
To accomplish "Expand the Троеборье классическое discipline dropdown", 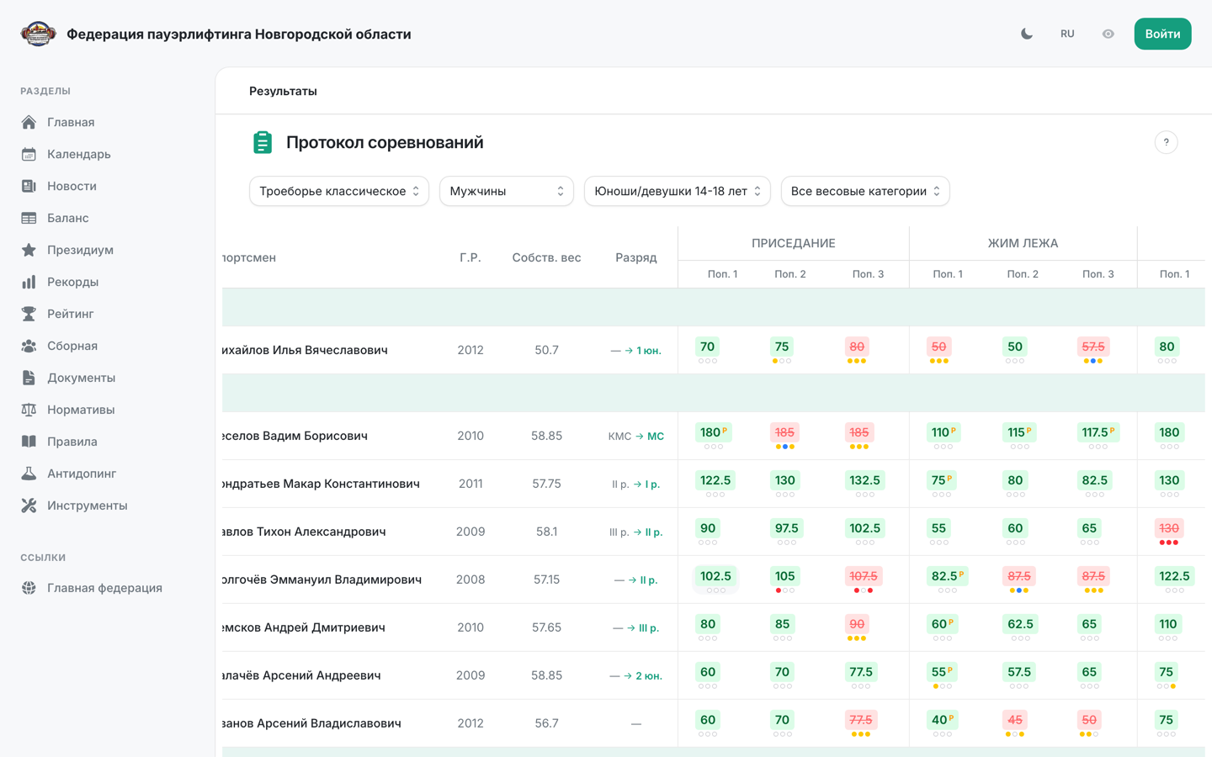I will [x=339, y=191].
